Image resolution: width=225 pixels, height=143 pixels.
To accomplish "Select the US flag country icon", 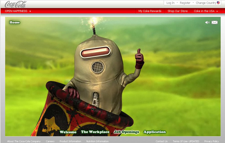I will click(218, 3).
